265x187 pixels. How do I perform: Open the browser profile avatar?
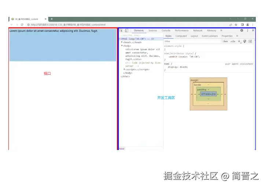pos(248,25)
